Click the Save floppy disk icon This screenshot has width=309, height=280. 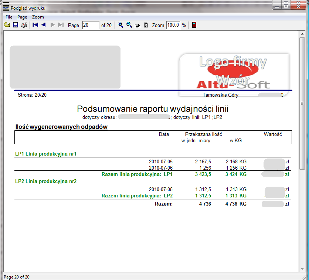[15, 25]
